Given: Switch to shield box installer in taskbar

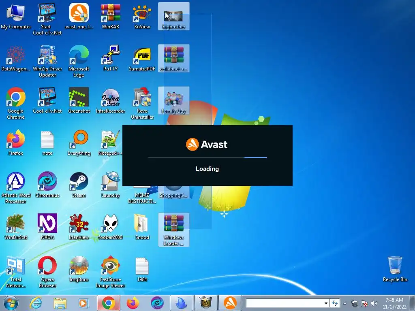Looking at the screenshot, I should click(x=205, y=303).
